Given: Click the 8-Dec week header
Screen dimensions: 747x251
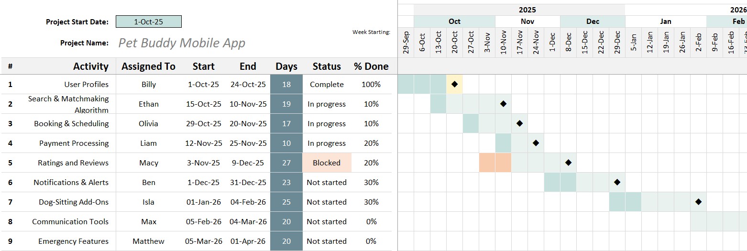Looking at the screenshot, I should 568,42.
